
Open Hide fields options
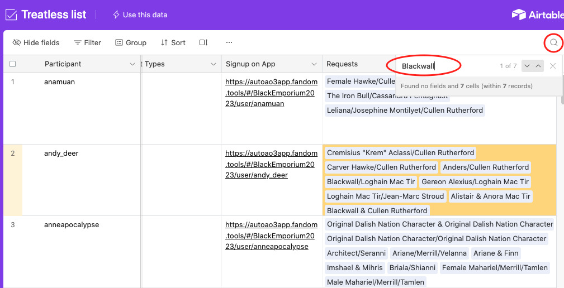click(x=36, y=43)
